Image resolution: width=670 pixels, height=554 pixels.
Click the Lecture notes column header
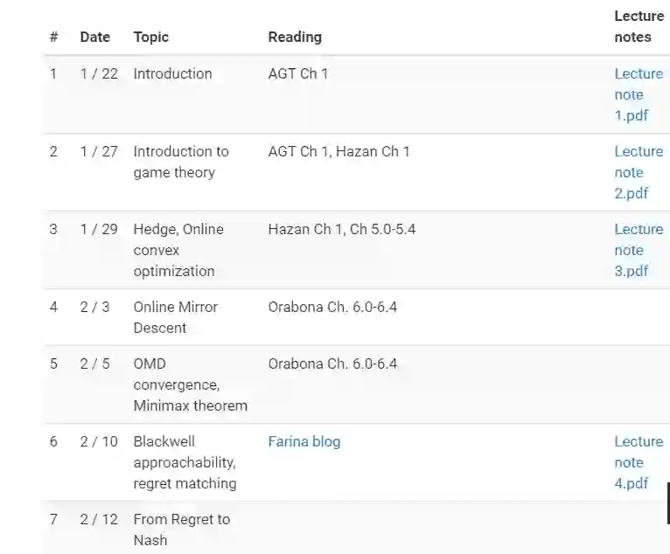point(639,26)
